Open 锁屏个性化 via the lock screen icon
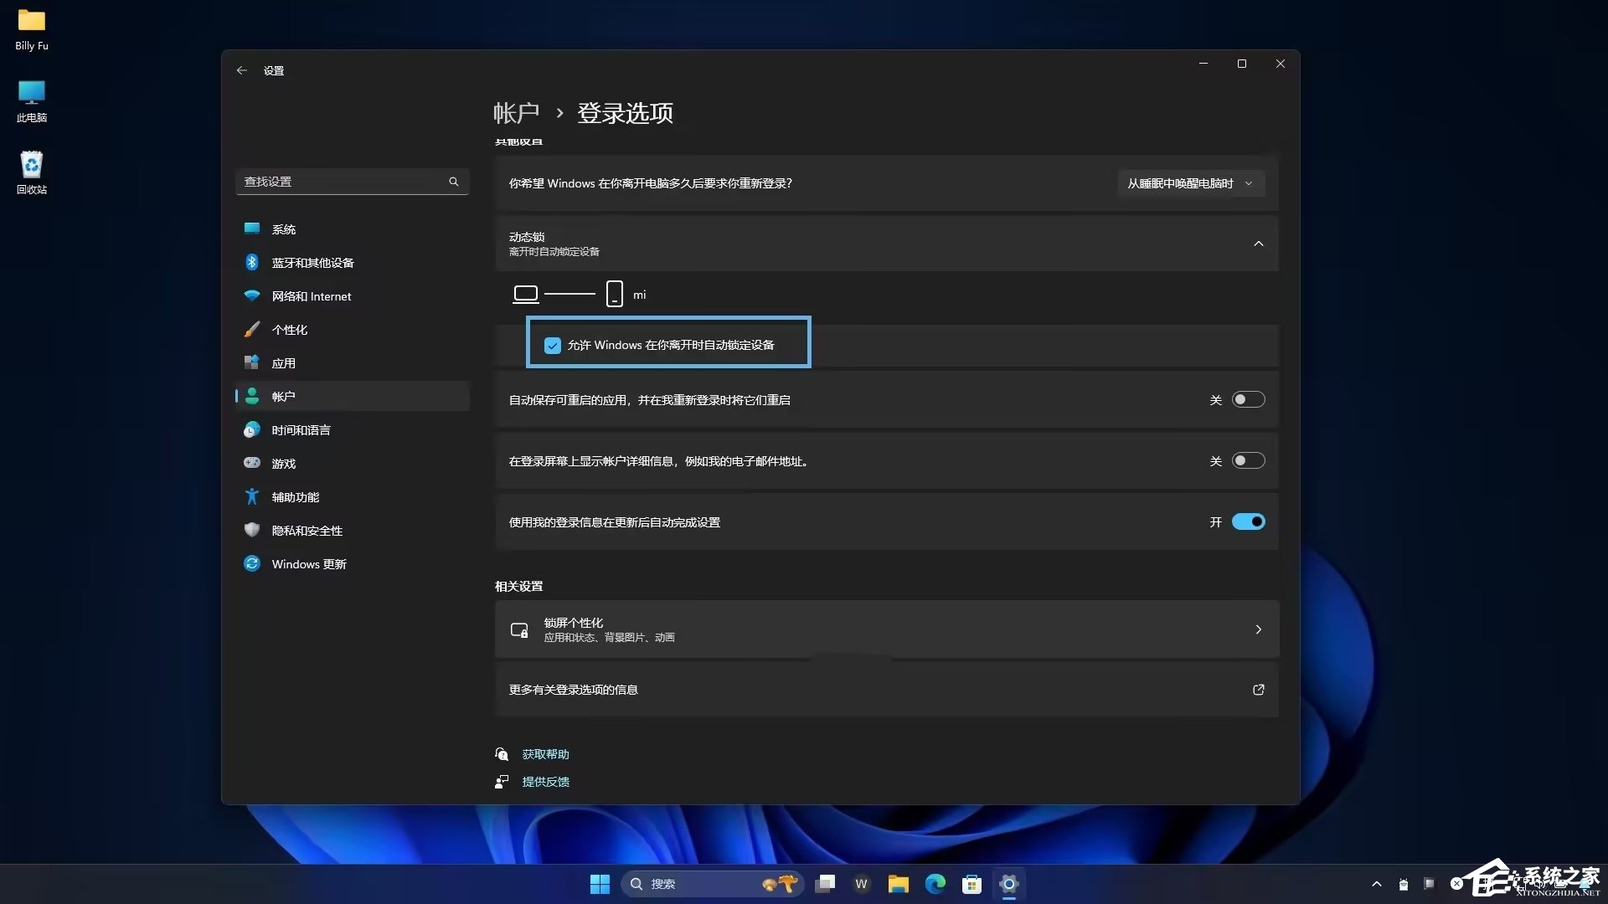The width and height of the screenshot is (1608, 904). [x=519, y=629]
